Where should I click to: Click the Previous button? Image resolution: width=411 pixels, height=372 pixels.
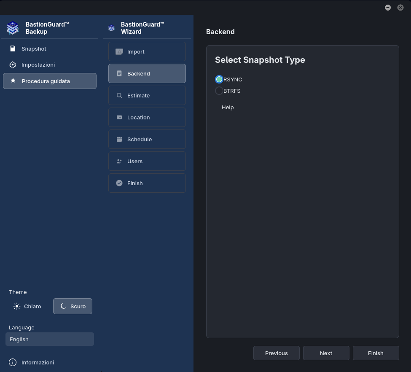click(276, 353)
